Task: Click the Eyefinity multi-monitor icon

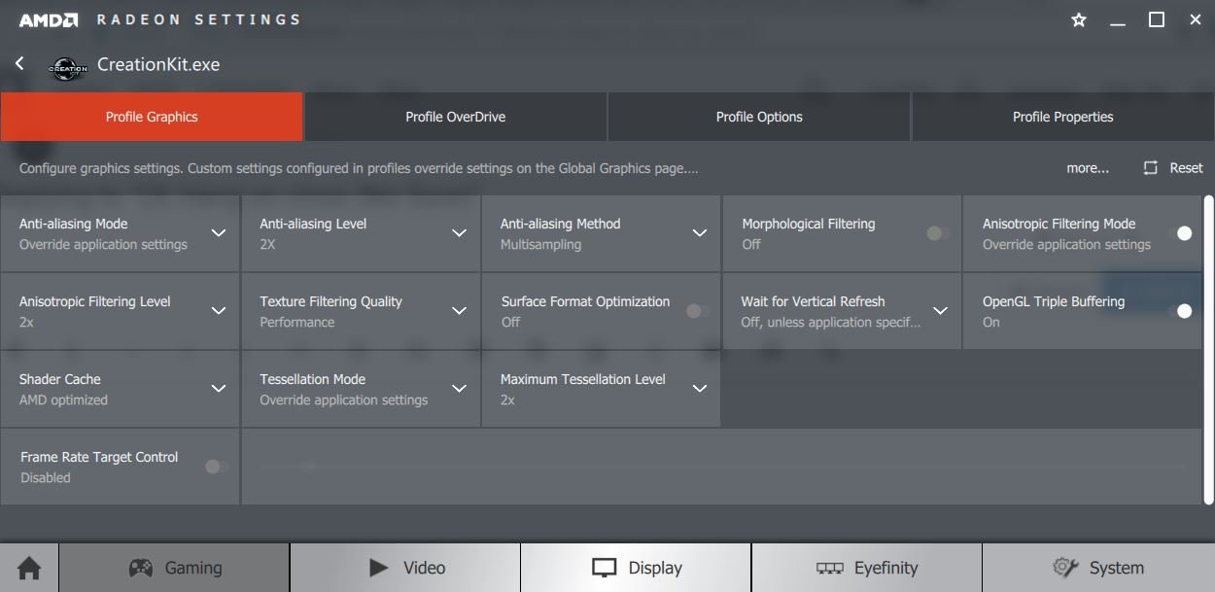Action: [x=829, y=568]
